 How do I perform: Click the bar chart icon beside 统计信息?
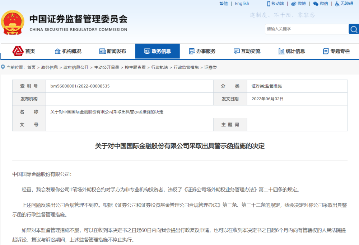click(281, 51)
